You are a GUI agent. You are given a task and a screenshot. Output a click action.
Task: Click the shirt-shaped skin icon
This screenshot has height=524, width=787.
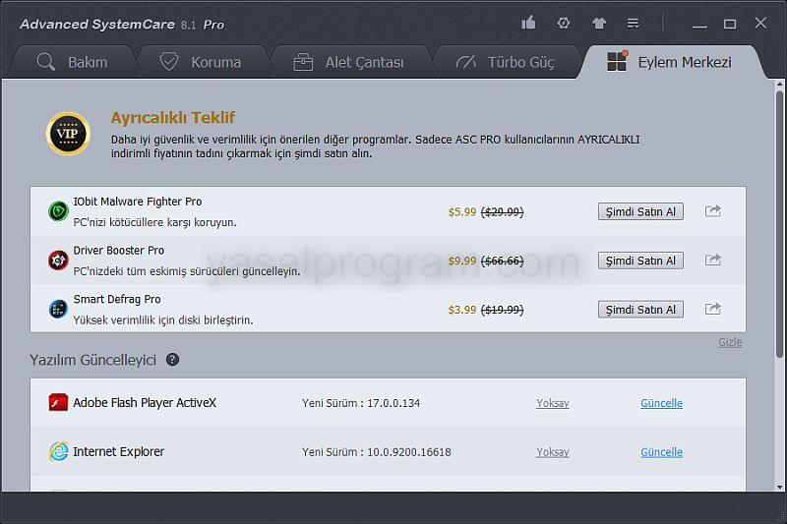[x=599, y=23]
